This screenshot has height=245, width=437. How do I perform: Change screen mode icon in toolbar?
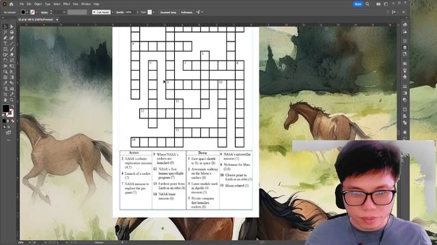[8, 133]
